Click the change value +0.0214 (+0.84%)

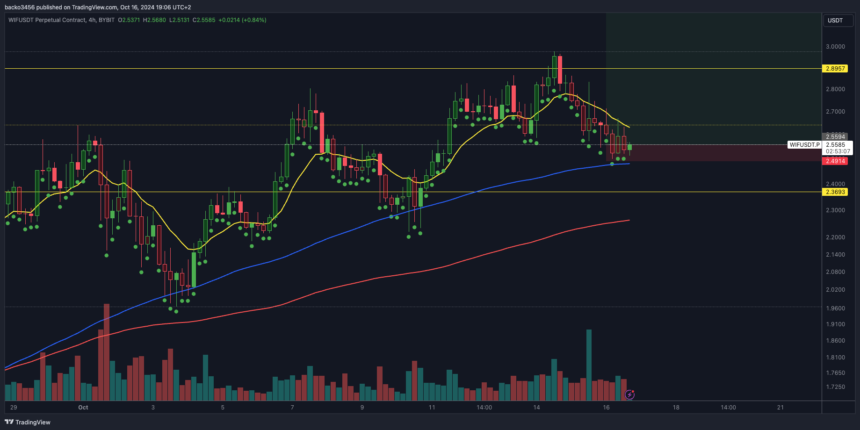pos(242,20)
